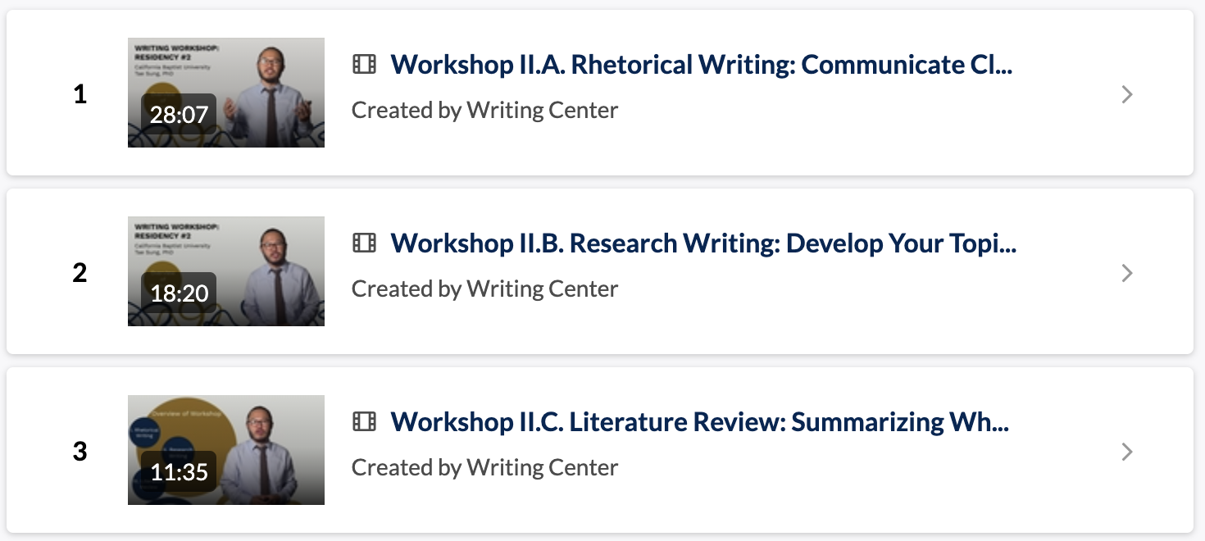
Task: Click the 18:20 duration badge
Action: (x=179, y=293)
